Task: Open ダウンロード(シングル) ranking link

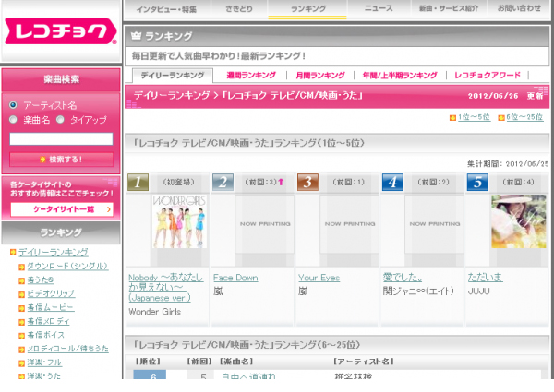Action: (x=67, y=266)
